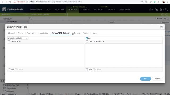The image size is (170, 95).
Task: Select the Service/URL Category tab
Action: coord(61,33)
